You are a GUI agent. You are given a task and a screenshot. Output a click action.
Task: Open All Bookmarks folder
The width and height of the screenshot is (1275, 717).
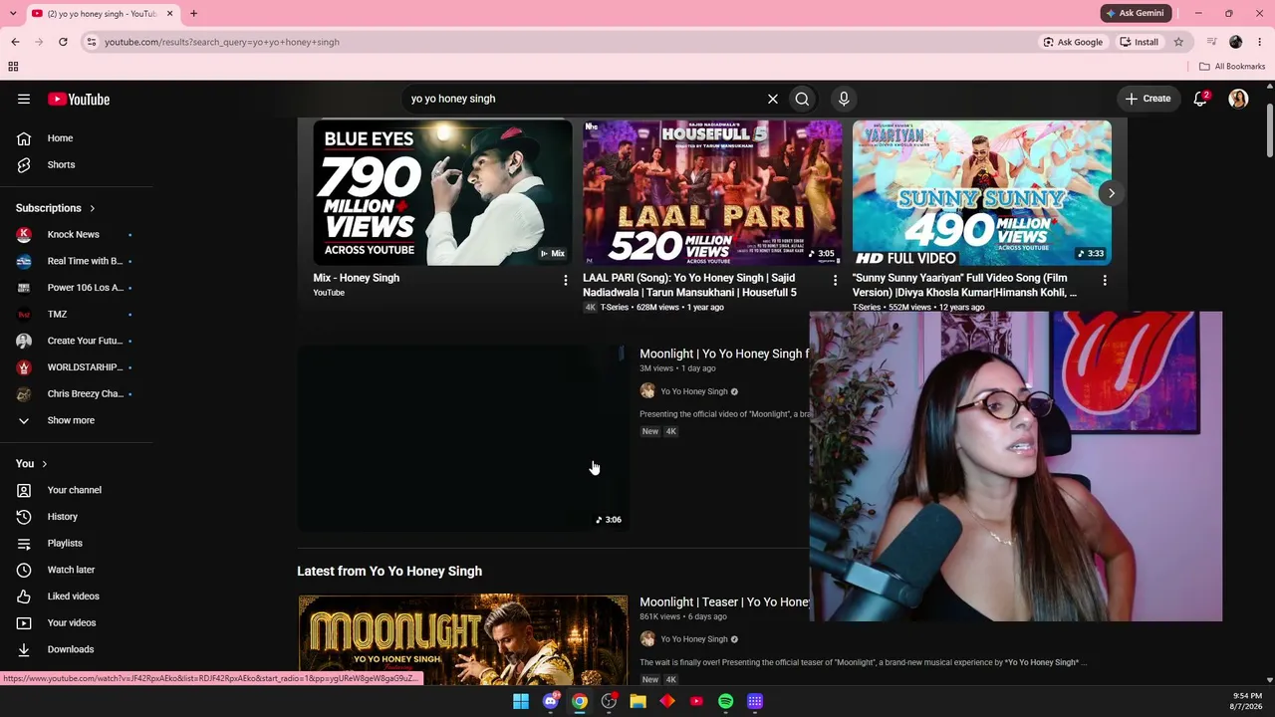(x=1232, y=67)
